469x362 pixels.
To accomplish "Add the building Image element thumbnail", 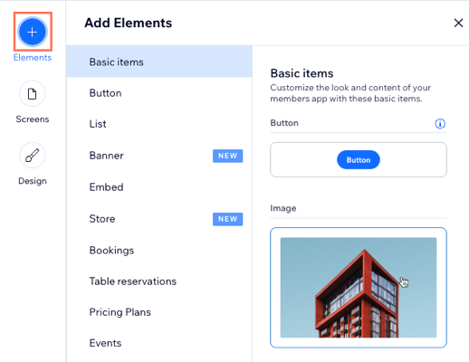I will (x=359, y=288).
